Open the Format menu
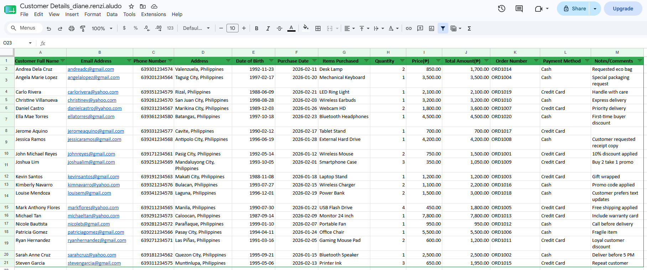Image resolution: width=647 pixels, height=270 pixels. click(93, 14)
